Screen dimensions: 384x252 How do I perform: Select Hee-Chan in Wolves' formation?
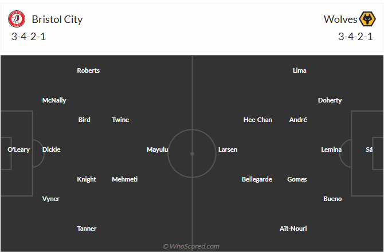(258, 120)
